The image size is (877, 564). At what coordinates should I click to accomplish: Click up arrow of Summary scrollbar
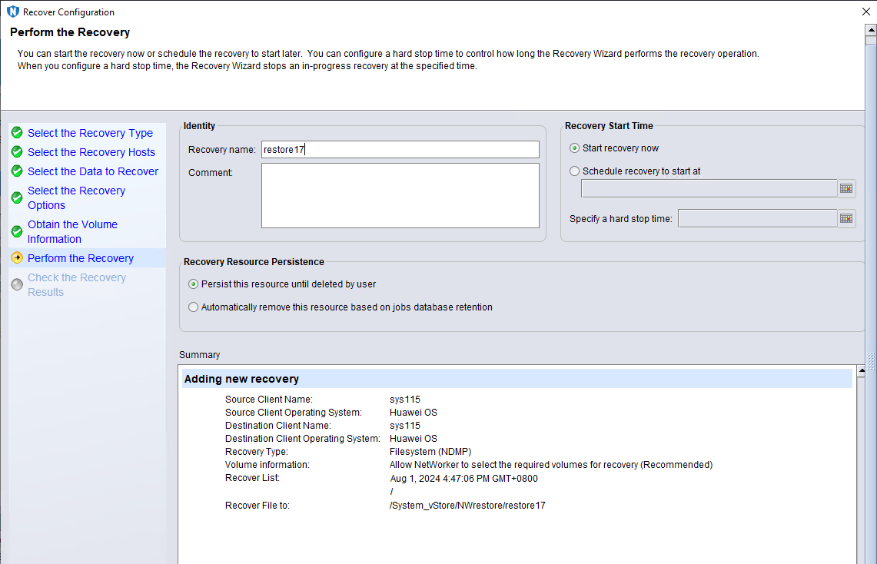tap(862, 370)
